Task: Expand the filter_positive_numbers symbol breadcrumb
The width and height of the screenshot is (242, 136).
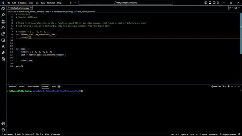Action: [x=86, y=12]
